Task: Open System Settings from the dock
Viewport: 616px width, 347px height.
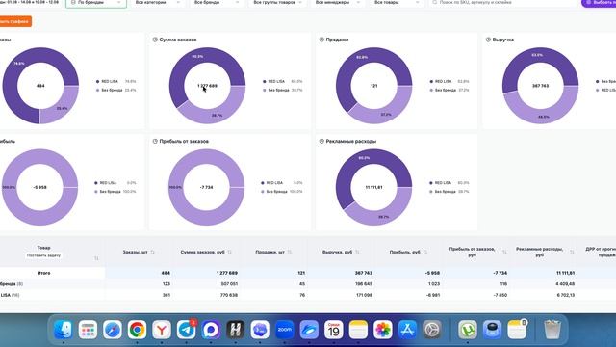Action: tap(432, 330)
